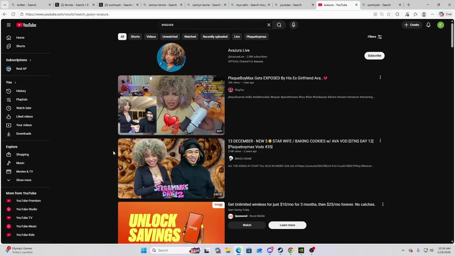Viewport: 455px width, 256px height.
Task: Open YouTube Kids link
Action: 25,235
